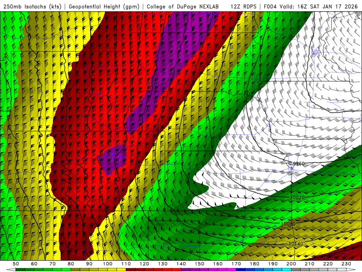
Task: Click the 'College of DuPage NEXLAB' label
Action: [183, 7]
